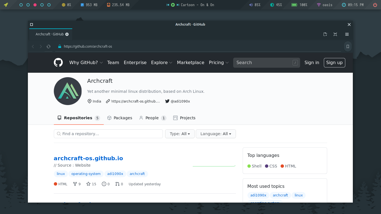Click the window menu square icon in titlebar
This screenshot has width=381, height=214.
coord(32,25)
